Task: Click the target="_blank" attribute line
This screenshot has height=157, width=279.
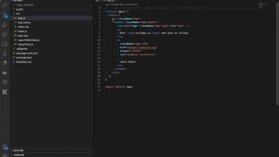Action: coord(130,51)
